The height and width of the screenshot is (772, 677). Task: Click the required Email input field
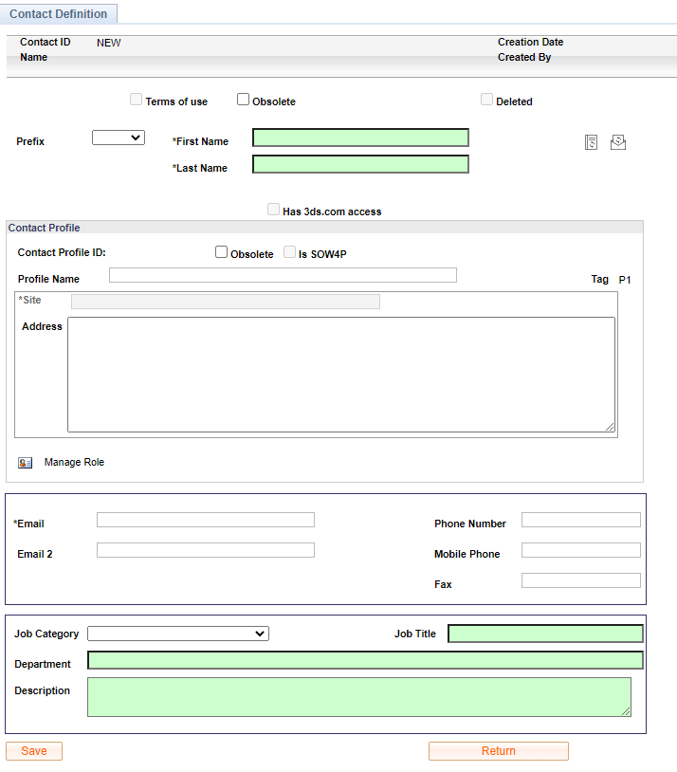coord(206,520)
